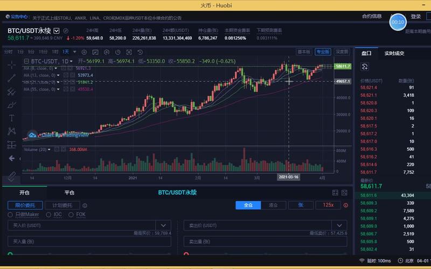The height and width of the screenshot is (269, 431).
Task: Open chart settings hexagon icon
Action: 107,52
